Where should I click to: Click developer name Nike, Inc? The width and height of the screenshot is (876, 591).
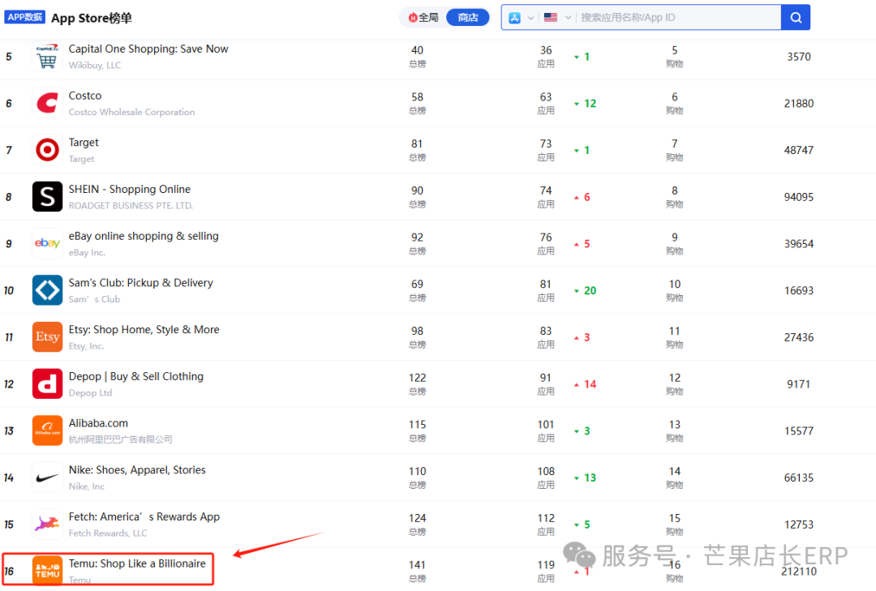tap(87, 486)
